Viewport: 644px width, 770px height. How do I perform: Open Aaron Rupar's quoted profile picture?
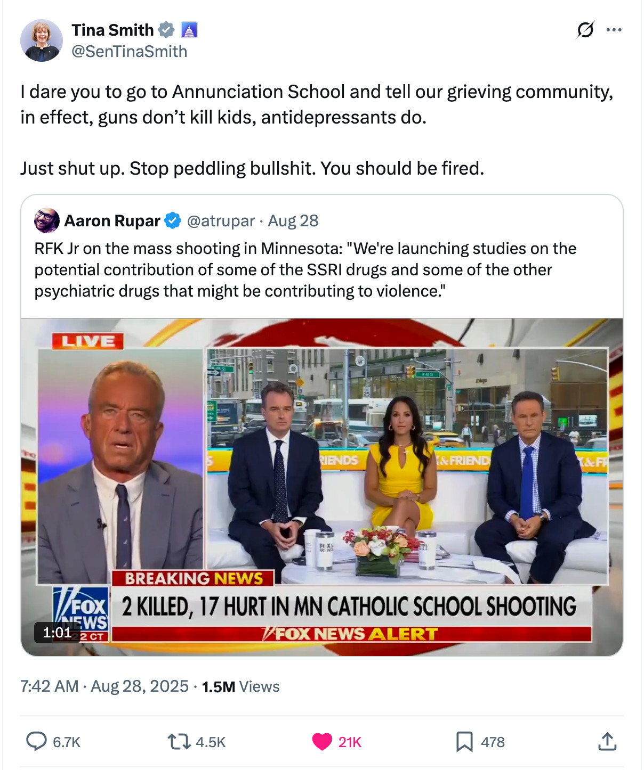(x=47, y=220)
